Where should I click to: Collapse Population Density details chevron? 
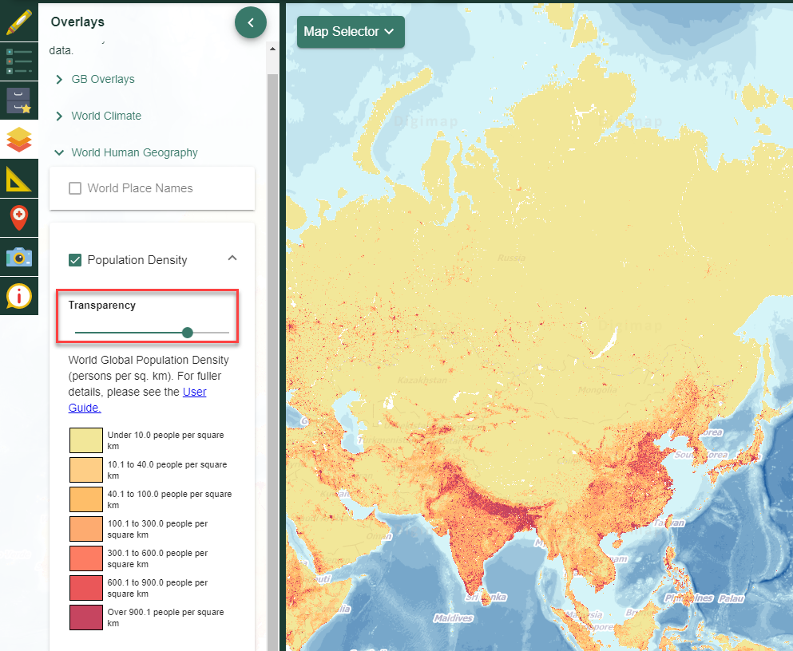click(232, 258)
